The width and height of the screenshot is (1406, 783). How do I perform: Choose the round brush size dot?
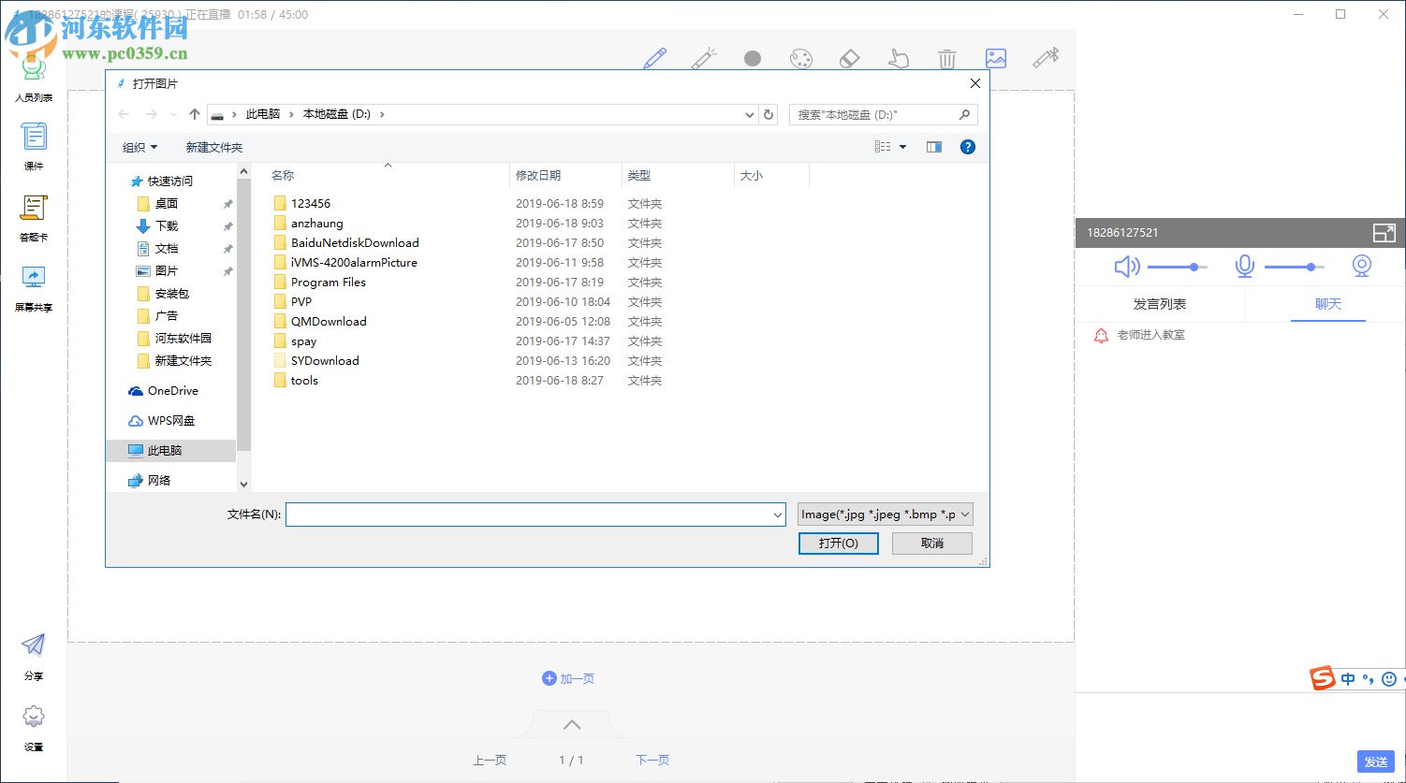(x=753, y=59)
